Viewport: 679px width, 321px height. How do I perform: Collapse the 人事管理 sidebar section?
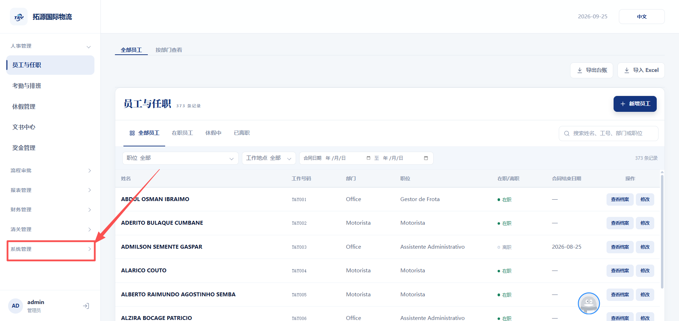tap(51, 46)
